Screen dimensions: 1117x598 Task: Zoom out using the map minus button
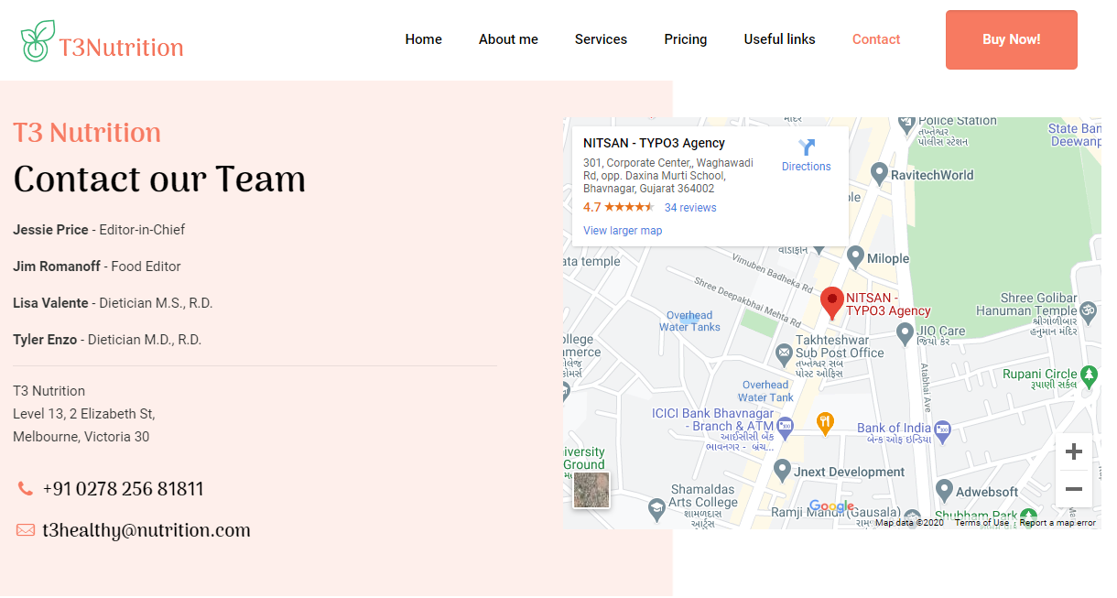click(1073, 489)
